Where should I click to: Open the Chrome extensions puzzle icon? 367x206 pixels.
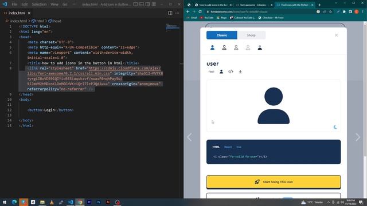[x=344, y=11]
